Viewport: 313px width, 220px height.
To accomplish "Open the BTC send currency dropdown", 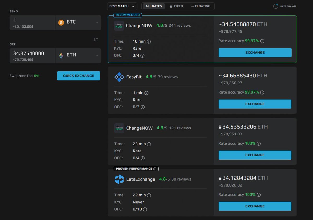I will coord(78,22).
